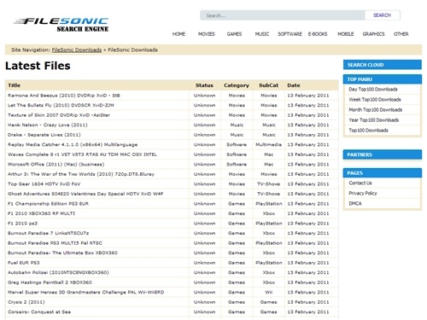Open the MOBILE menu item

coord(346,34)
